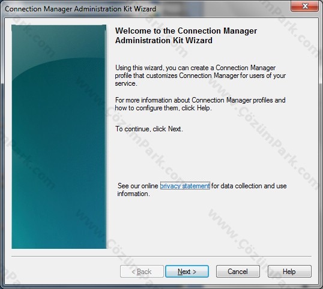The image size is (323, 289).
Task: Click the 'For more information about Connection Manager' line
Action: (x=201, y=100)
